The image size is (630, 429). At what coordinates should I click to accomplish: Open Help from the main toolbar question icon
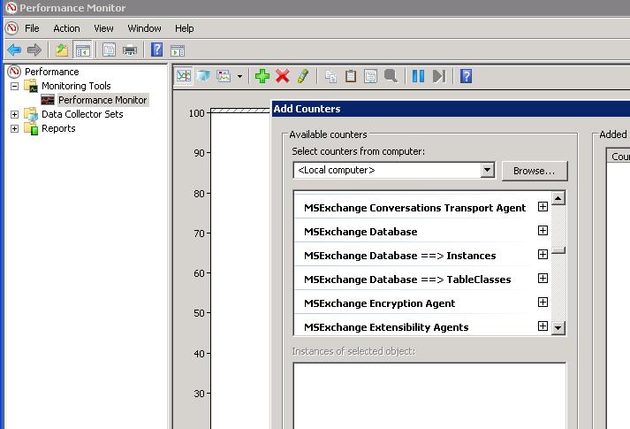156,50
